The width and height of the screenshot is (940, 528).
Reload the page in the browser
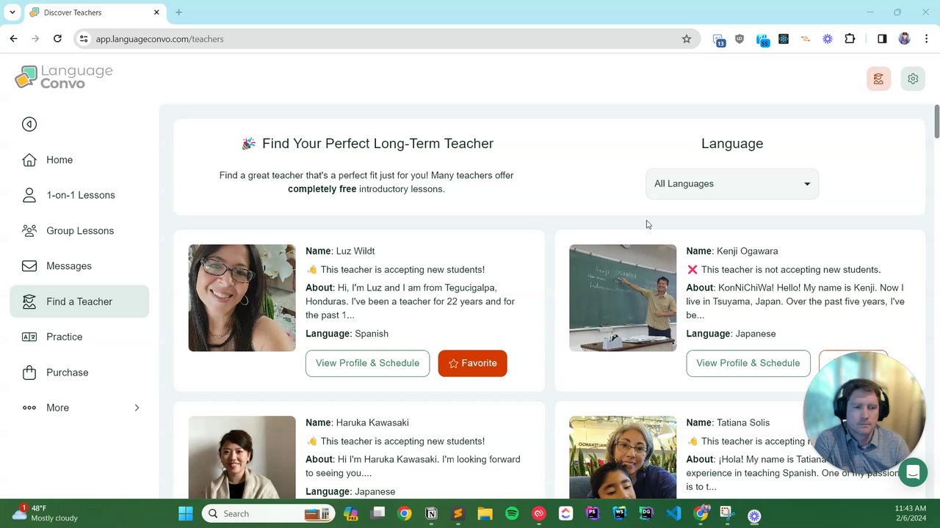coord(57,39)
